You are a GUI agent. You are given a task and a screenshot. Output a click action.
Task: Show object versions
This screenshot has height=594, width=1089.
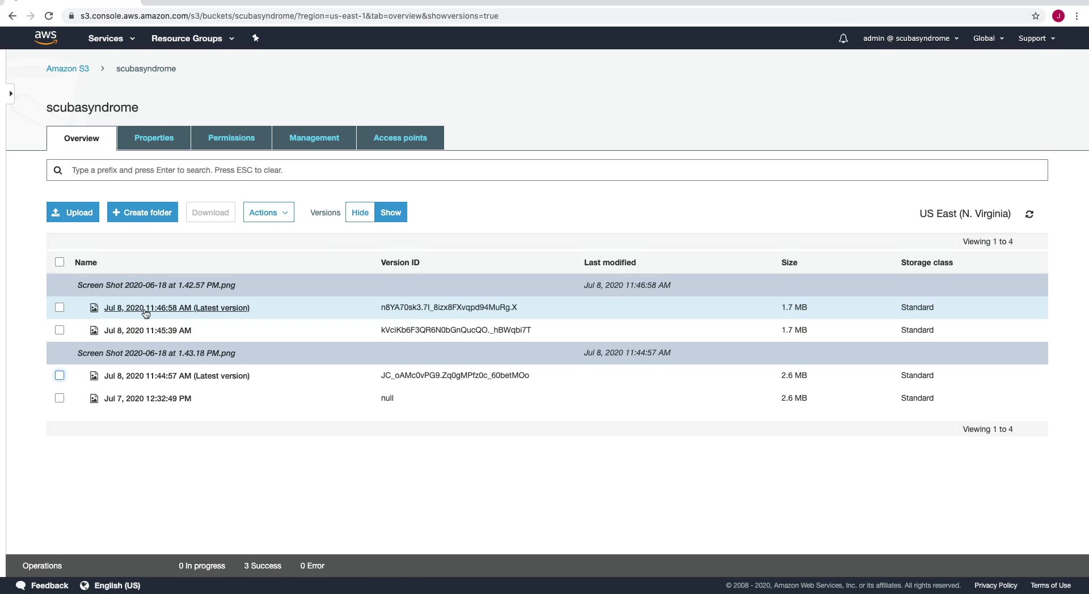pos(391,213)
